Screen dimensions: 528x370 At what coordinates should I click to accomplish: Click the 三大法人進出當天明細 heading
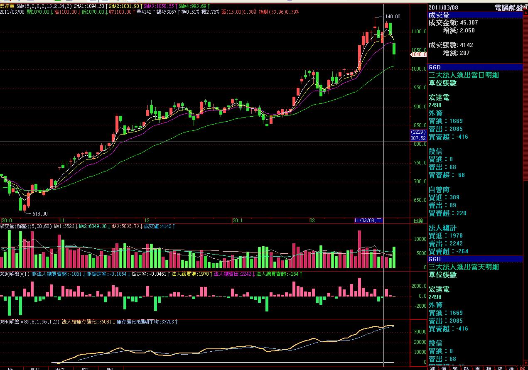[464, 267]
